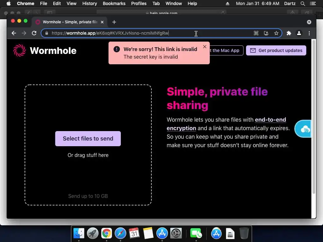Click the date and time in menu bar
Image resolution: width=323 pixels, height=242 pixels.
257,3
